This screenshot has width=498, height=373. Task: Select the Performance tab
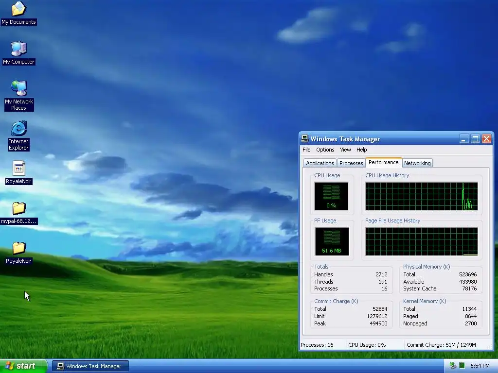click(x=384, y=162)
